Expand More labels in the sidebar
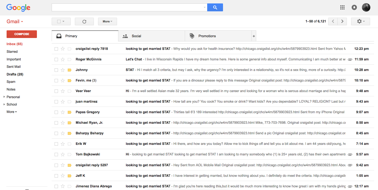Viewport: 378px width, 190px height. (x=12, y=112)
